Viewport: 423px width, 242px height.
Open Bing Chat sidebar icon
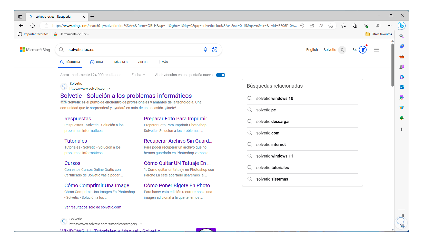click(x=401, y=26)
